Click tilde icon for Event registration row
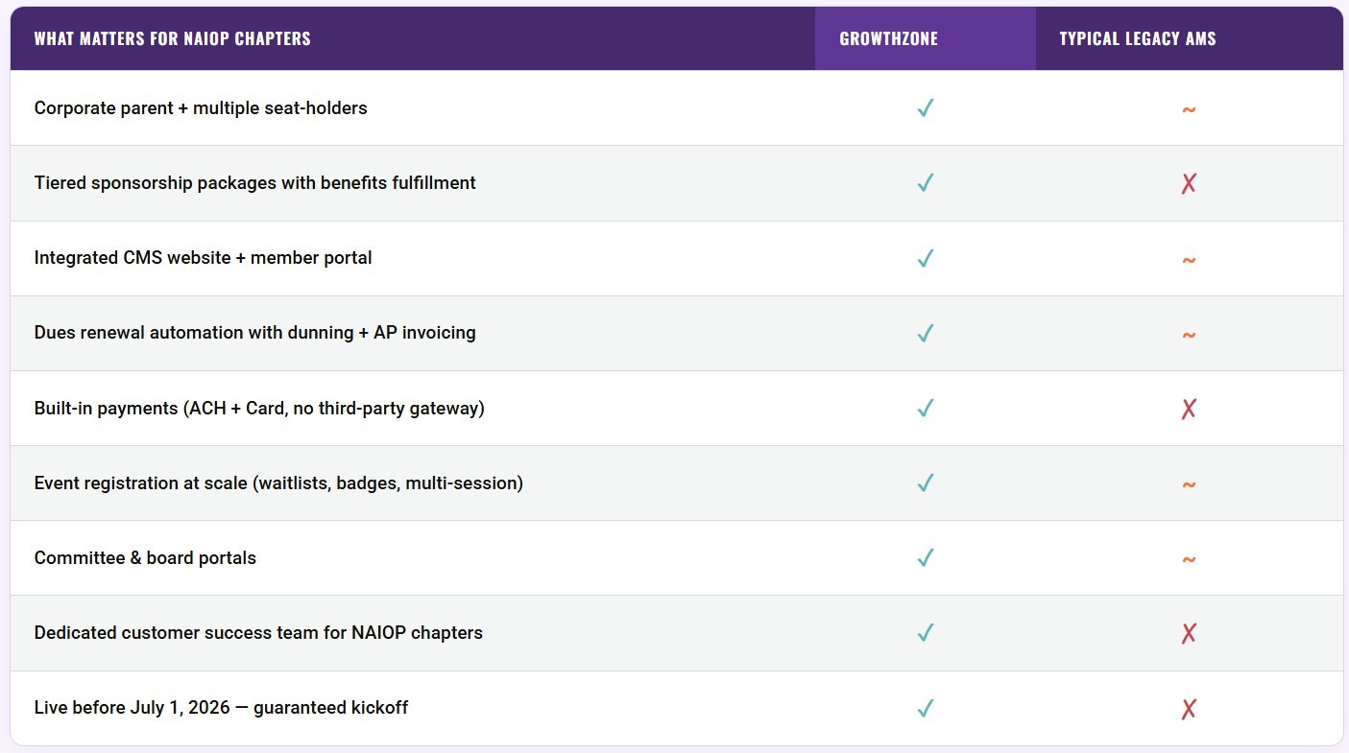 tap(1189, 484)
